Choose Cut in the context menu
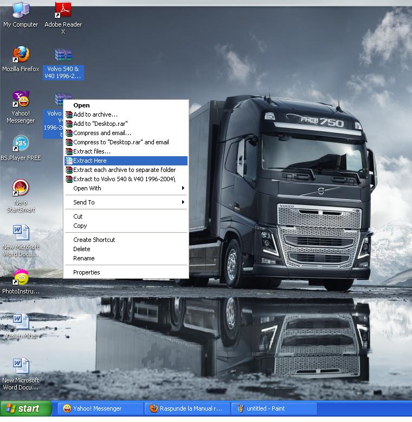Image resolution: width=412 pixels, height=422 pixels. (126, 216)
